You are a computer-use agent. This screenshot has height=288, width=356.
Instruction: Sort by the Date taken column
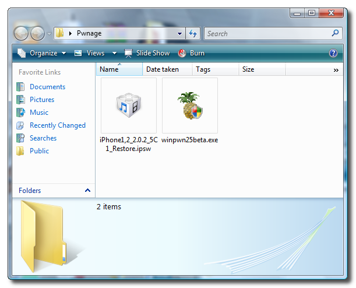point(168,69)
